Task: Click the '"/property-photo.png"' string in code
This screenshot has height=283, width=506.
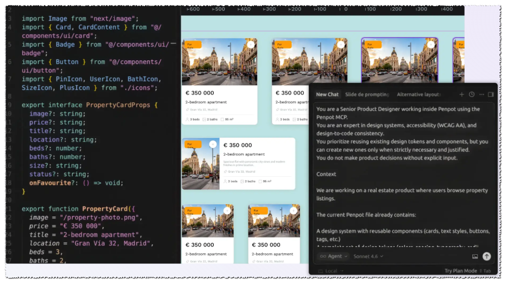Action: click(x=99, y=218)
